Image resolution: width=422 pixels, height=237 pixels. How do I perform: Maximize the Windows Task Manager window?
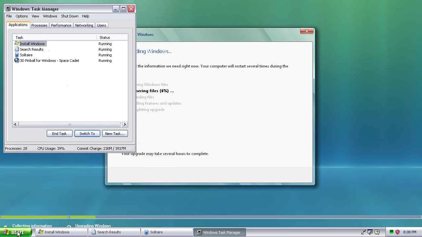(x=123, y=9)
